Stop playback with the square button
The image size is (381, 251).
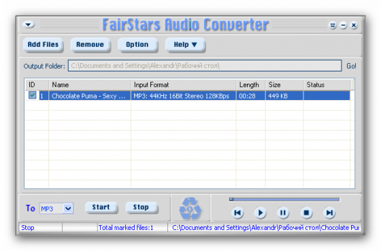click(306, 213)
